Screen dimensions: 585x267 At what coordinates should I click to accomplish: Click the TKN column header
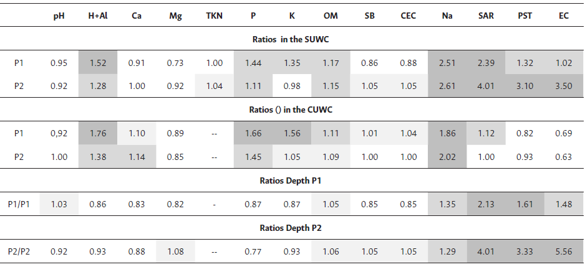(214, 16)
